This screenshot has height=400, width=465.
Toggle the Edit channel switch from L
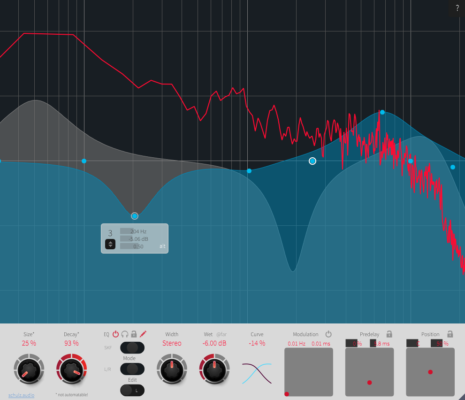(132, 390)
